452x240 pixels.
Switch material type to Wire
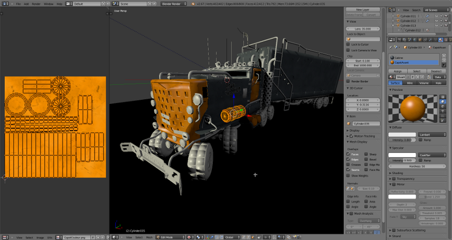[x=409, y=83]
